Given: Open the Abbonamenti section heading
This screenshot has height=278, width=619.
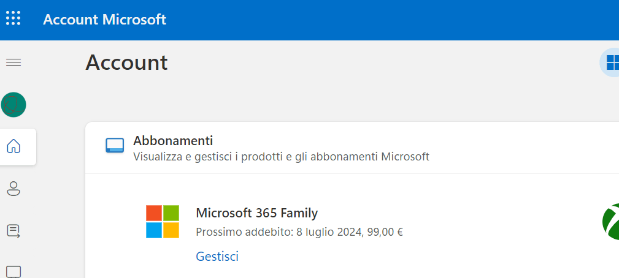Looking at the screenshot, I should [173, 140].
